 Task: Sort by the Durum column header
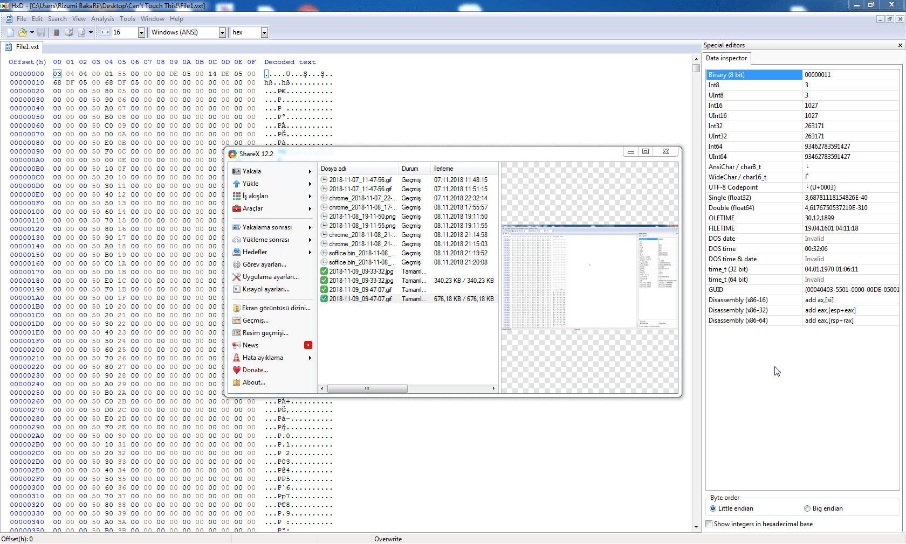(x=415, y=169)
